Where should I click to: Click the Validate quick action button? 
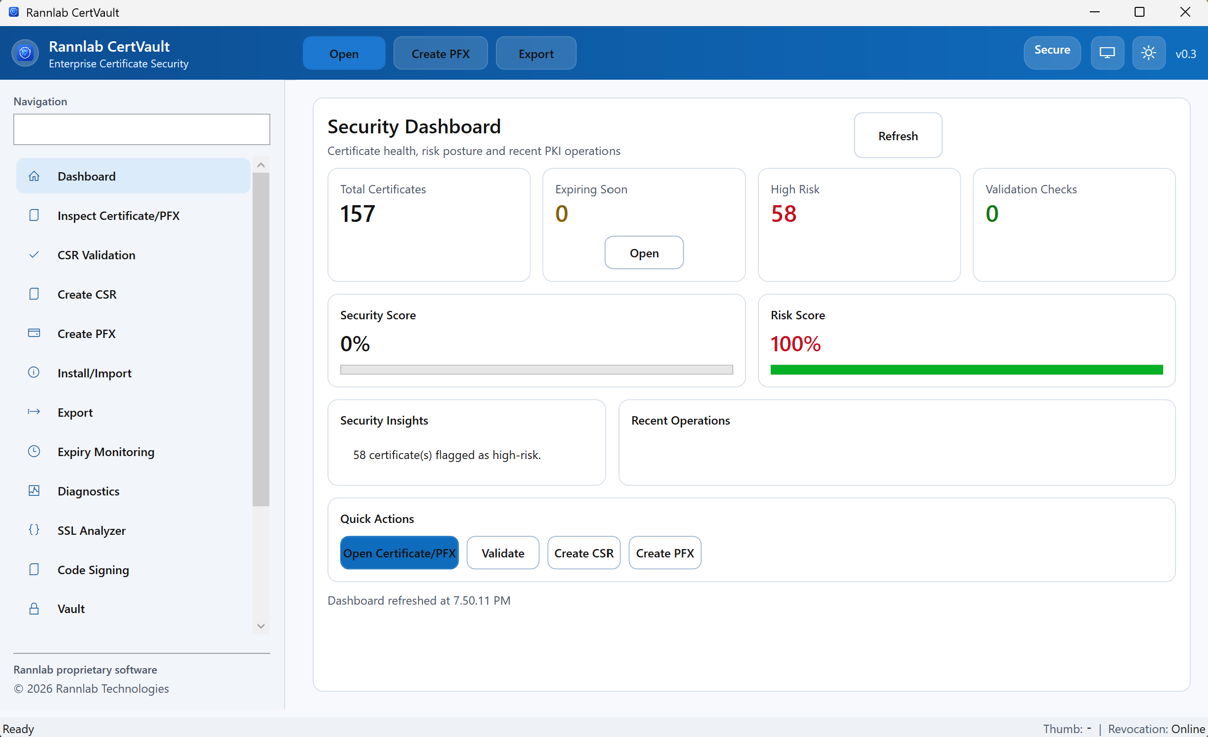502,553
